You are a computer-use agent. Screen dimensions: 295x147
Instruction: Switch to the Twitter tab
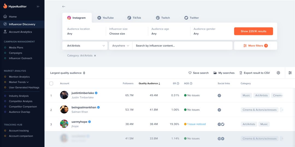[191, 18]
